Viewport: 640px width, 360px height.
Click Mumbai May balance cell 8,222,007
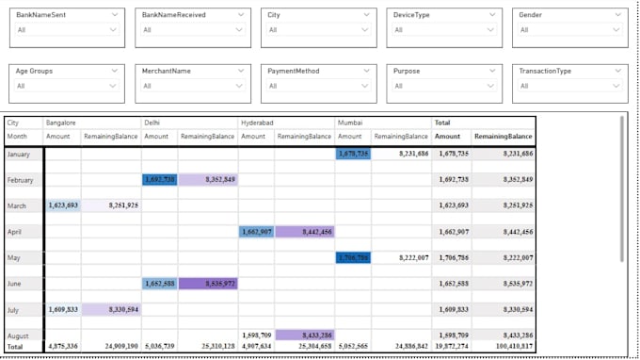tap(402, 258)
